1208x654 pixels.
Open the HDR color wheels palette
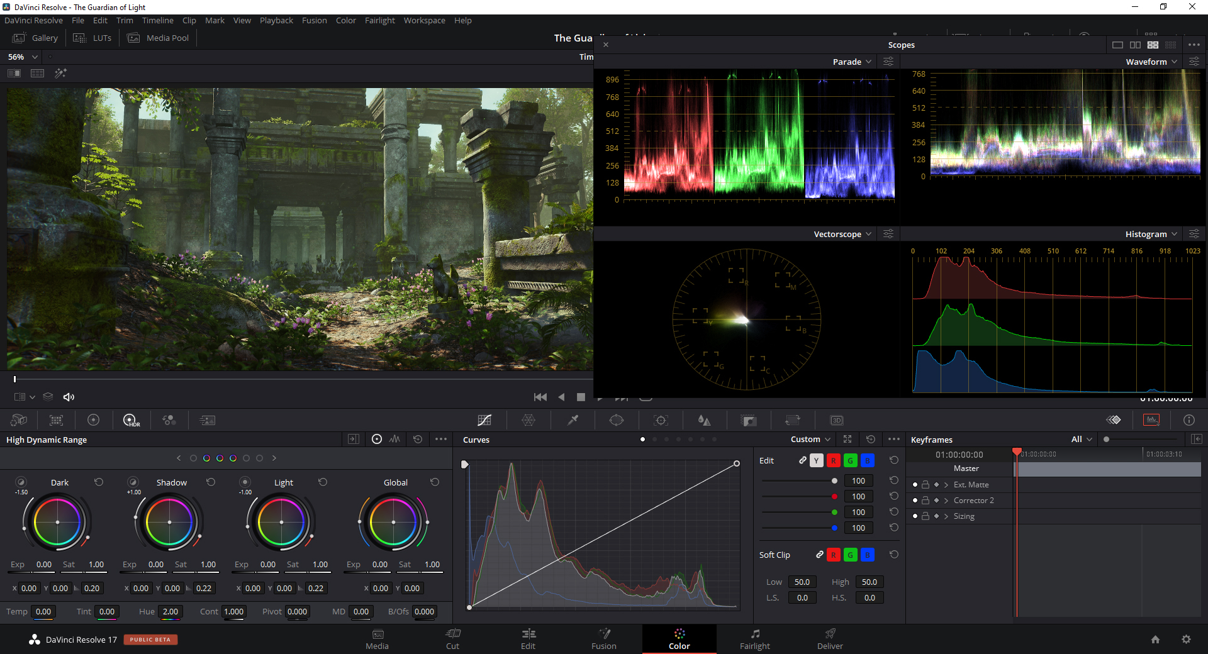[131, 420]
